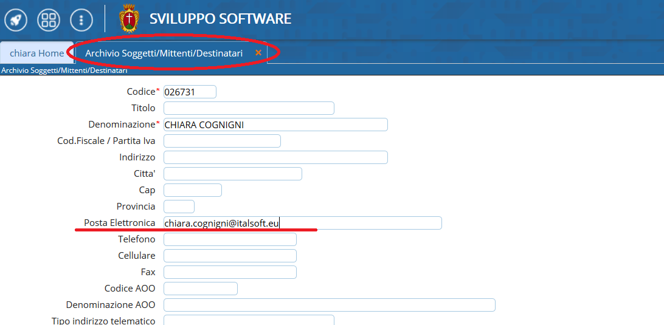The image size is (664, 325).
Task: Click into the Titolo field
Action: [x=249, y=108]
